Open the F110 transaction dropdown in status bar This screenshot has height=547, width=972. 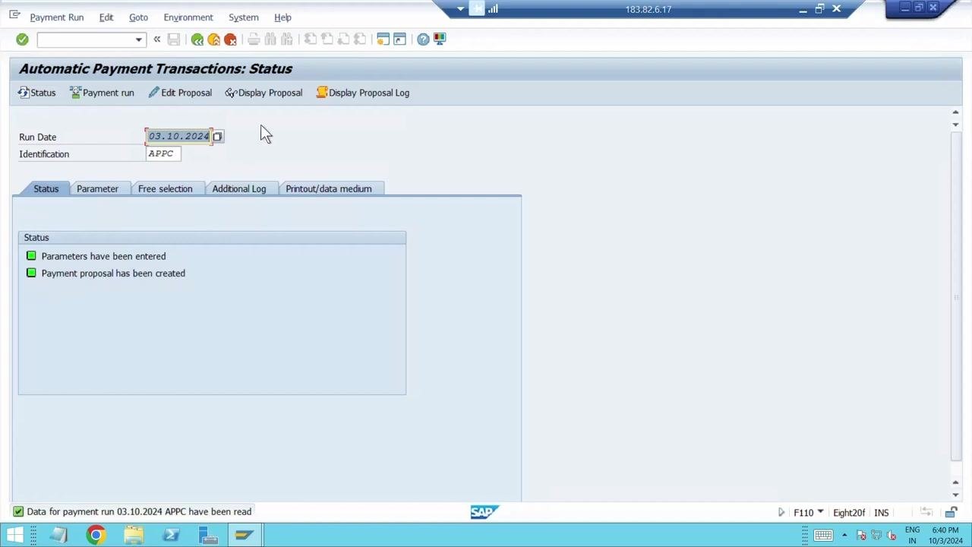click(x=820, y=512)
